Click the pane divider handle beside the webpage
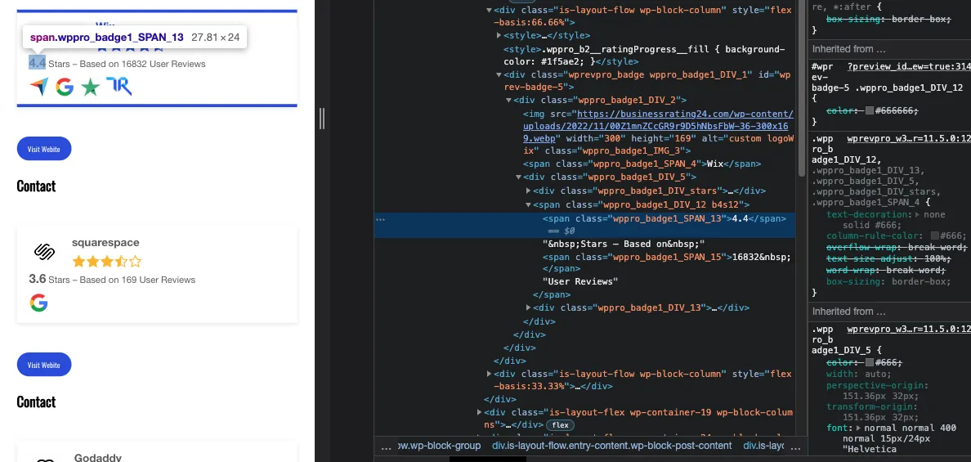971x462 pixels. click(321, 119)
